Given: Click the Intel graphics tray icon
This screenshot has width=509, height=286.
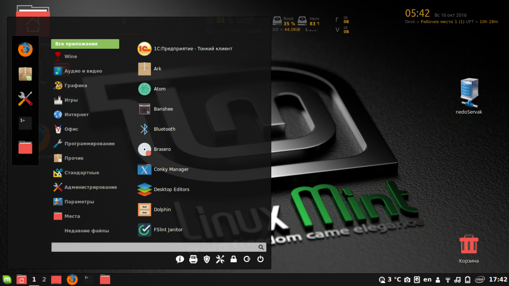Looking at the screenshot, I should pos(480,280).
